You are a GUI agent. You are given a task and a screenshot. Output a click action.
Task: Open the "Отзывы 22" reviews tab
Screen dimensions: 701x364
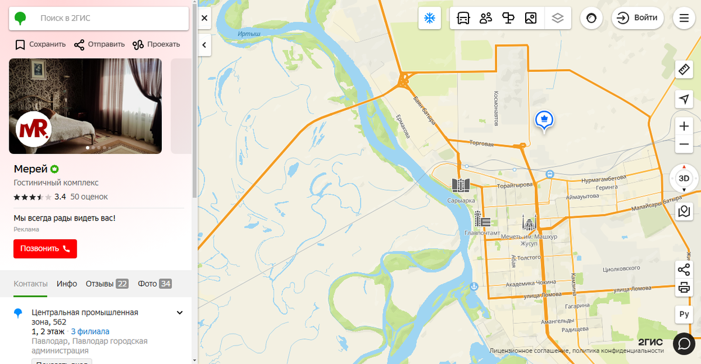pos(107,283)
